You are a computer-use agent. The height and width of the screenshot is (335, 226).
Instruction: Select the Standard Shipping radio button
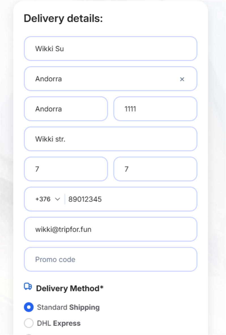pyautogui.click(x=29, y=307)
